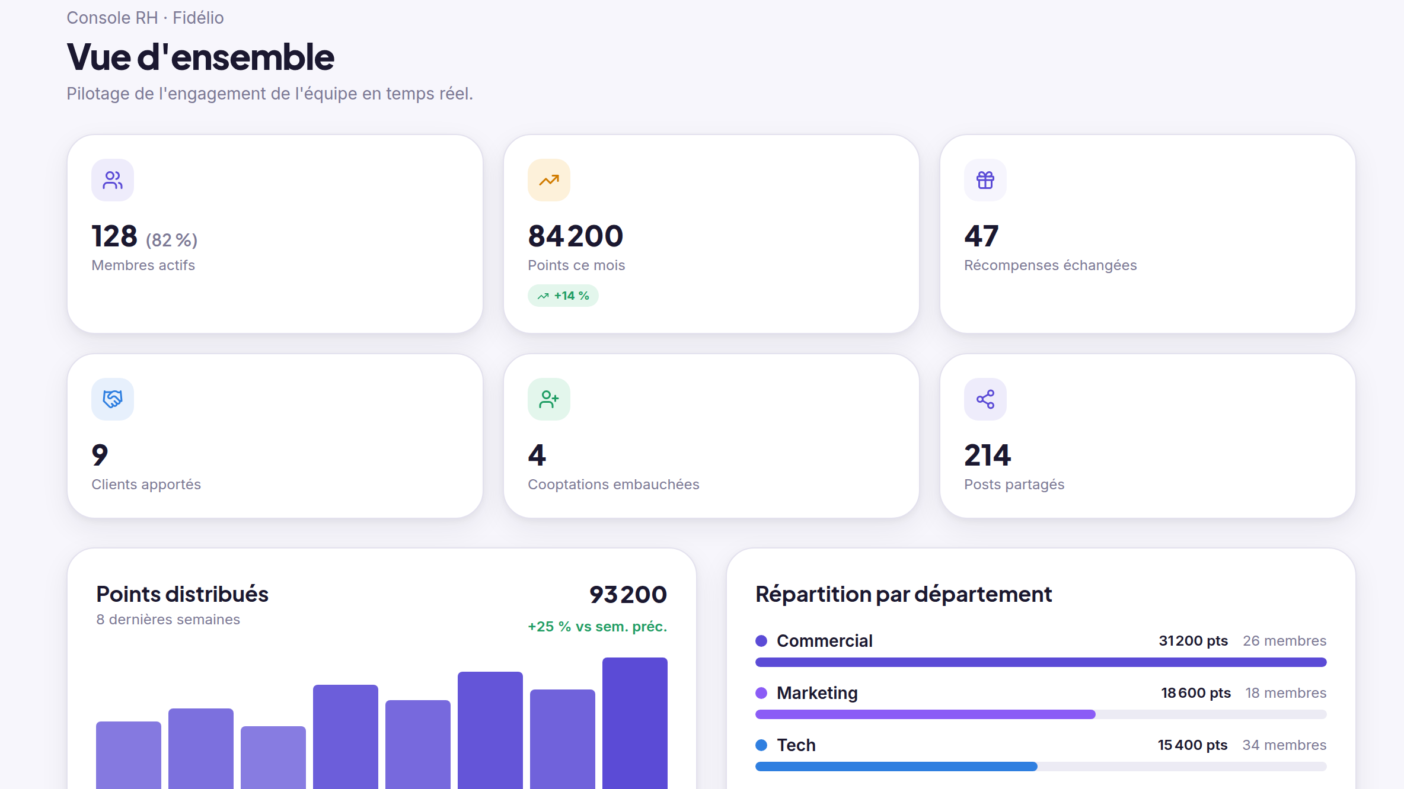Click the Marketing legend dot

click(761, 693)
